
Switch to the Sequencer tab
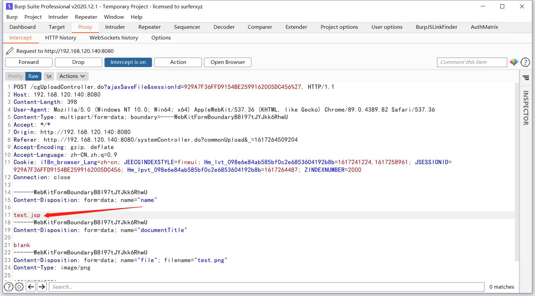[x=187, y=27]
